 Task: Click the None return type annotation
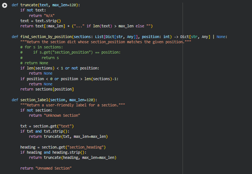tap(222, 37)
